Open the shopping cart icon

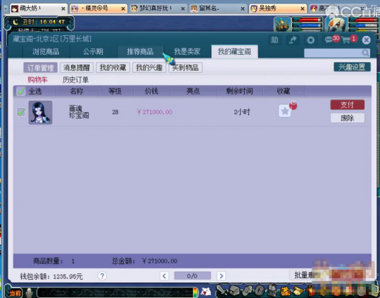(346, 40)
